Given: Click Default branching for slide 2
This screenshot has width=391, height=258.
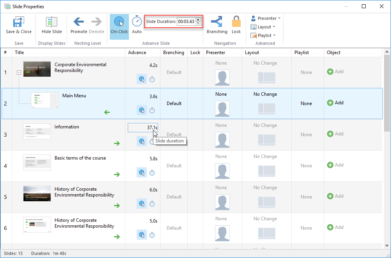Looking at the screenshot, I should point(174,104).
